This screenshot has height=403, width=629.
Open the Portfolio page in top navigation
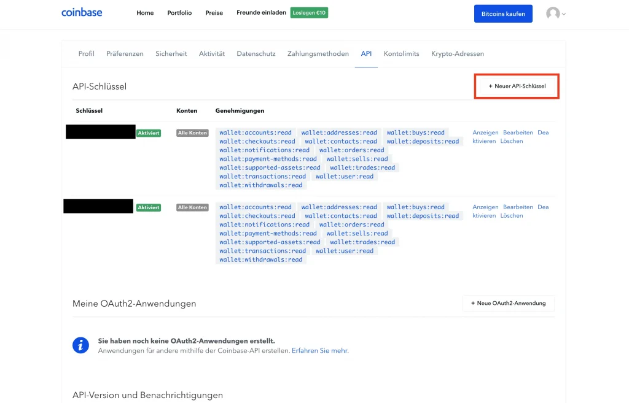click(179, 13)
